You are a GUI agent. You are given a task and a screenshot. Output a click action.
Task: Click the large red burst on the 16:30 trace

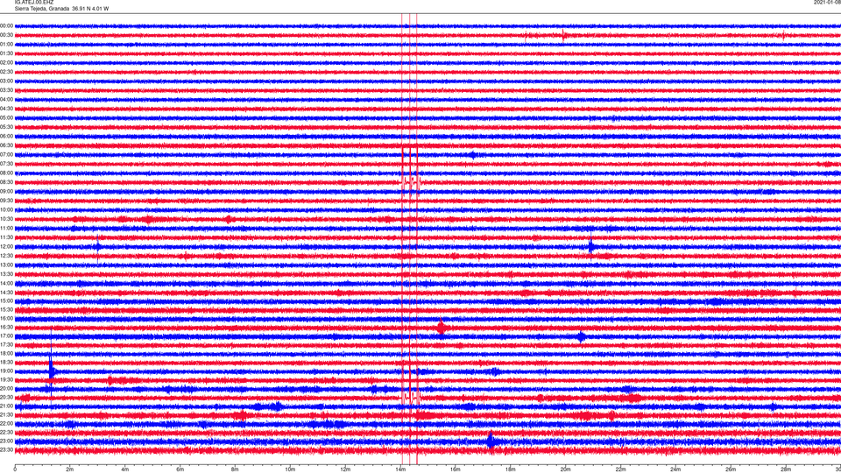pos(441,327)
